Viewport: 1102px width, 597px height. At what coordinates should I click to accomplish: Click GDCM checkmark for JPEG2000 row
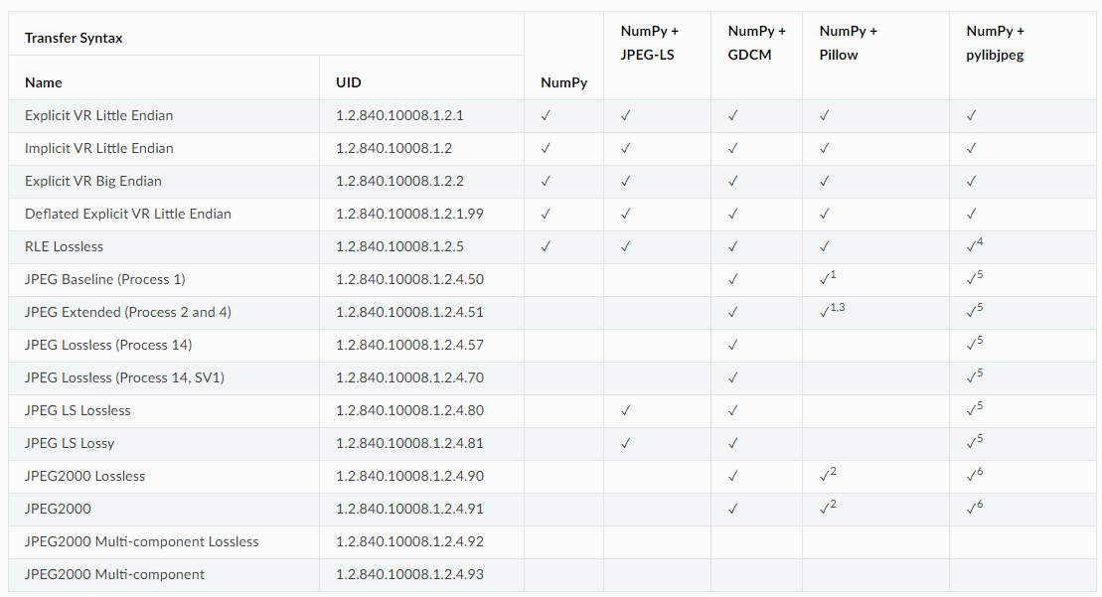733,509
